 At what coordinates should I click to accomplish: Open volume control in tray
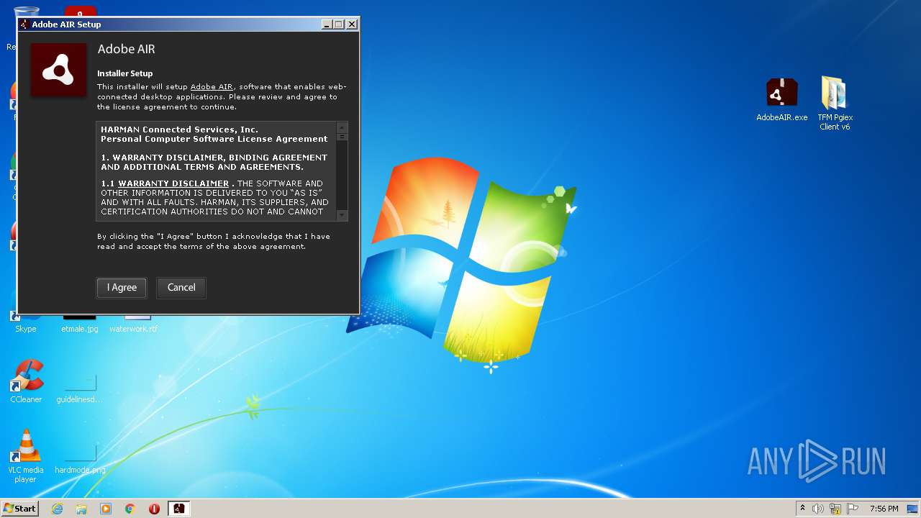point(818,509)
